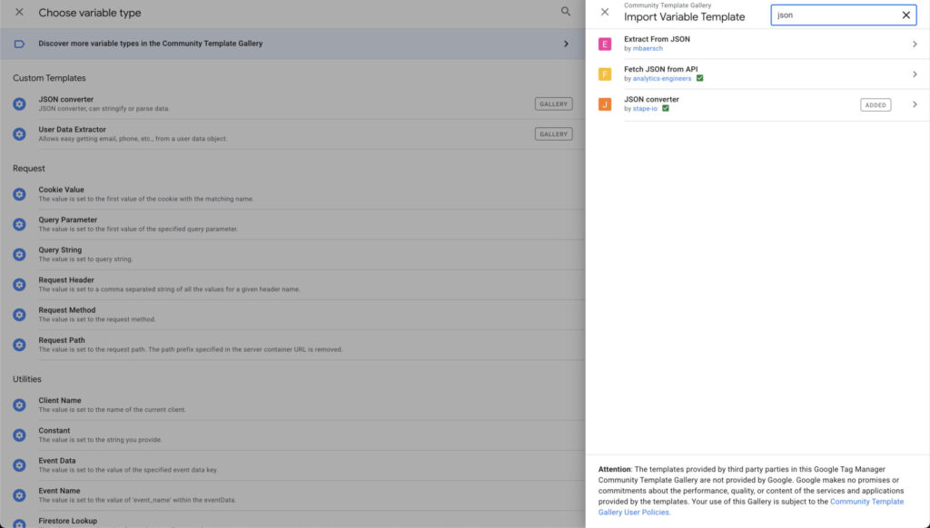Screen dimensions: 930x528
Task: Select the Constant variable type
Action: coord(54,431)
